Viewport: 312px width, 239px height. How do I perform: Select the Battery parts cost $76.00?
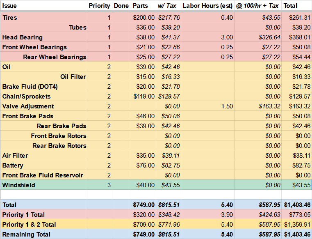point(144,165)
